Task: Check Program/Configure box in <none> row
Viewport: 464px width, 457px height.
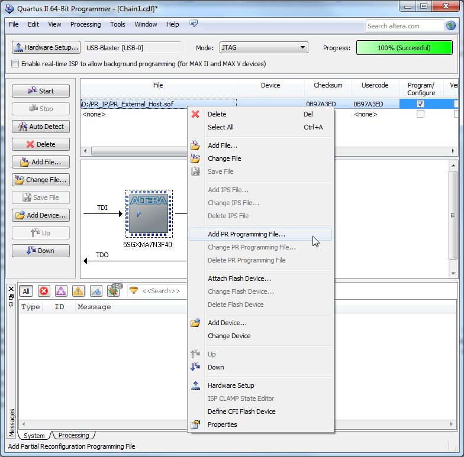Action: pyautogui.click(x=420, y=114)
